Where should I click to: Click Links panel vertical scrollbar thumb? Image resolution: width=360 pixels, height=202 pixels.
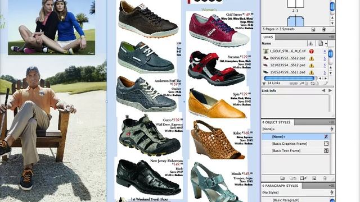(x=330, y=54)
